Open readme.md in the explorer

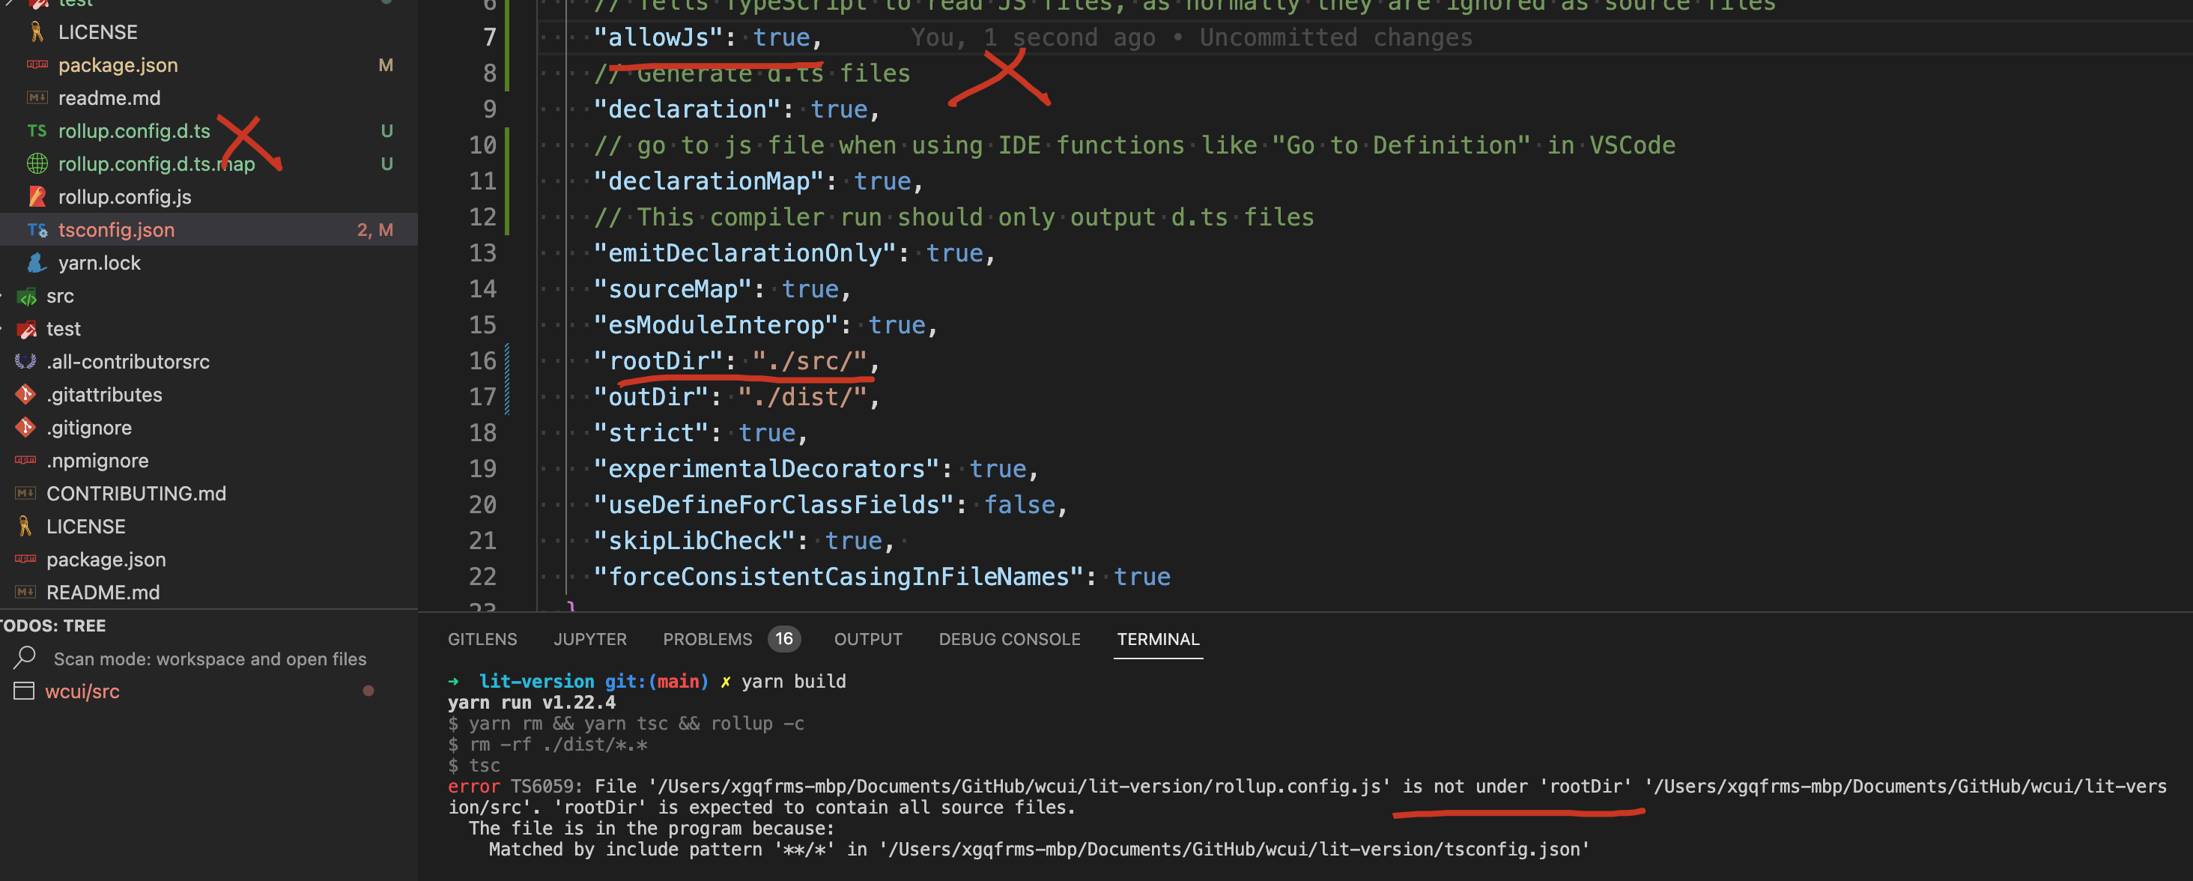[109, 98]
